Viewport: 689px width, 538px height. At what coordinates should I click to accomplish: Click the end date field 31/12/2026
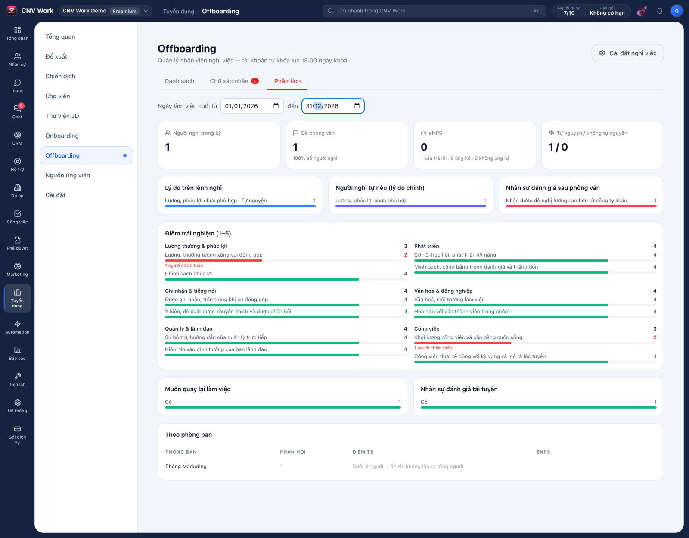pos(333,106)
